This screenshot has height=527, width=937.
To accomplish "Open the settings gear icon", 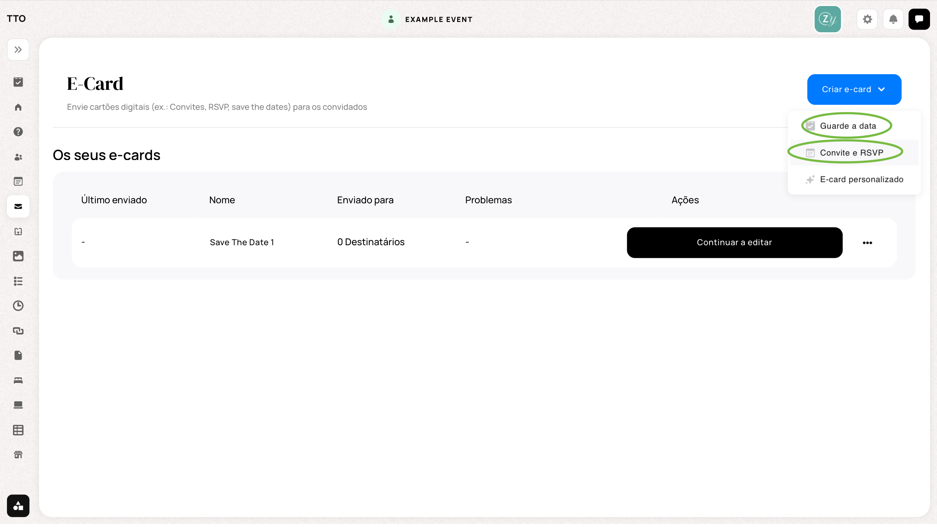I will tap(867, 19).
